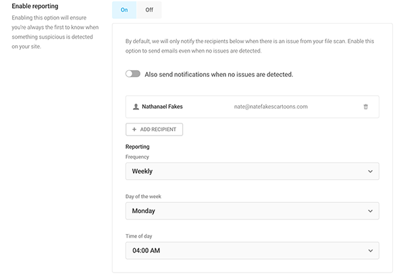Select the Nathanael Fakes recipient name
Viewport: 405px width, 278px height.
162,107
